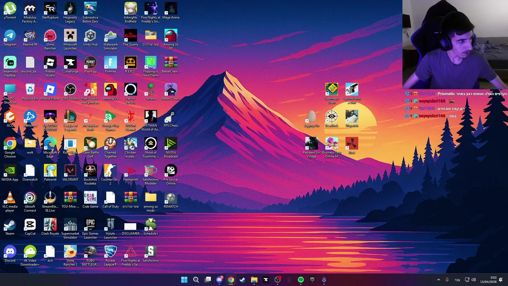Open the Chained Together shortcut
This screenshot has width=508, height=286.
(110, 148)
